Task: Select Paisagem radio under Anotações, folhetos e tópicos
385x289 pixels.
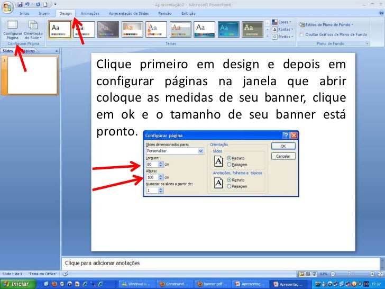Action: (229, 186)
